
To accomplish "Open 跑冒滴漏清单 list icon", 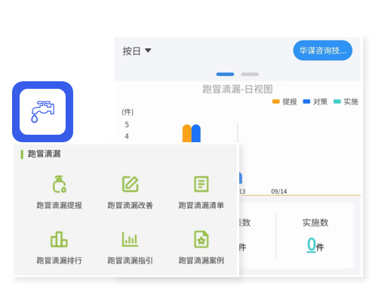I will pos(201,184).
